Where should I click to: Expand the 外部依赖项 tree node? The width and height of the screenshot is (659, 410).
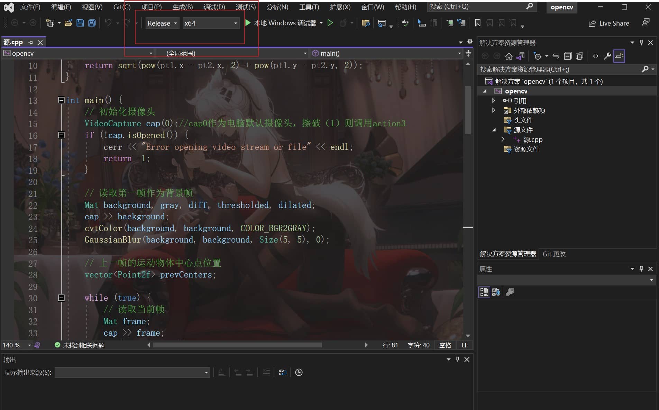(x=494, y=110)
